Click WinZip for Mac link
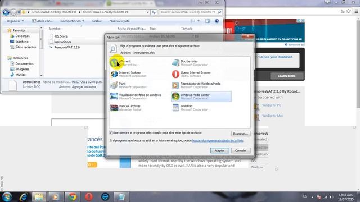The image size is (360, 202). [272, 116]
